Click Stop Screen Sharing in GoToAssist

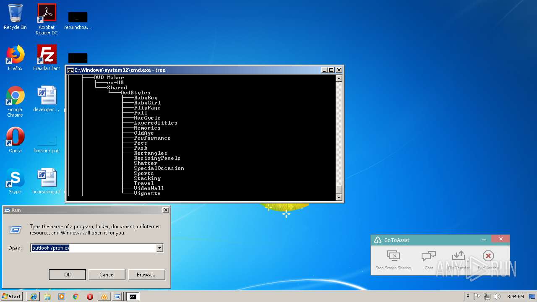pos(393,260)
